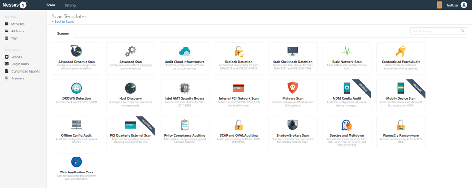Go to the My Scans folder

(18, 24)
